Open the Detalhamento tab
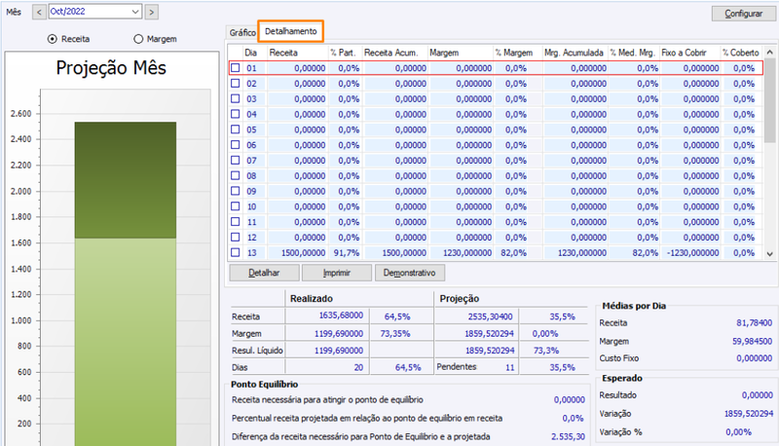Viewport: 779px width, 446px height. click(290, 31)
